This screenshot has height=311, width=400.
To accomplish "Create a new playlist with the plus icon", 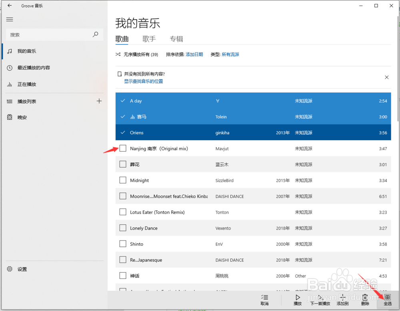I will click(x=99, y=101).
